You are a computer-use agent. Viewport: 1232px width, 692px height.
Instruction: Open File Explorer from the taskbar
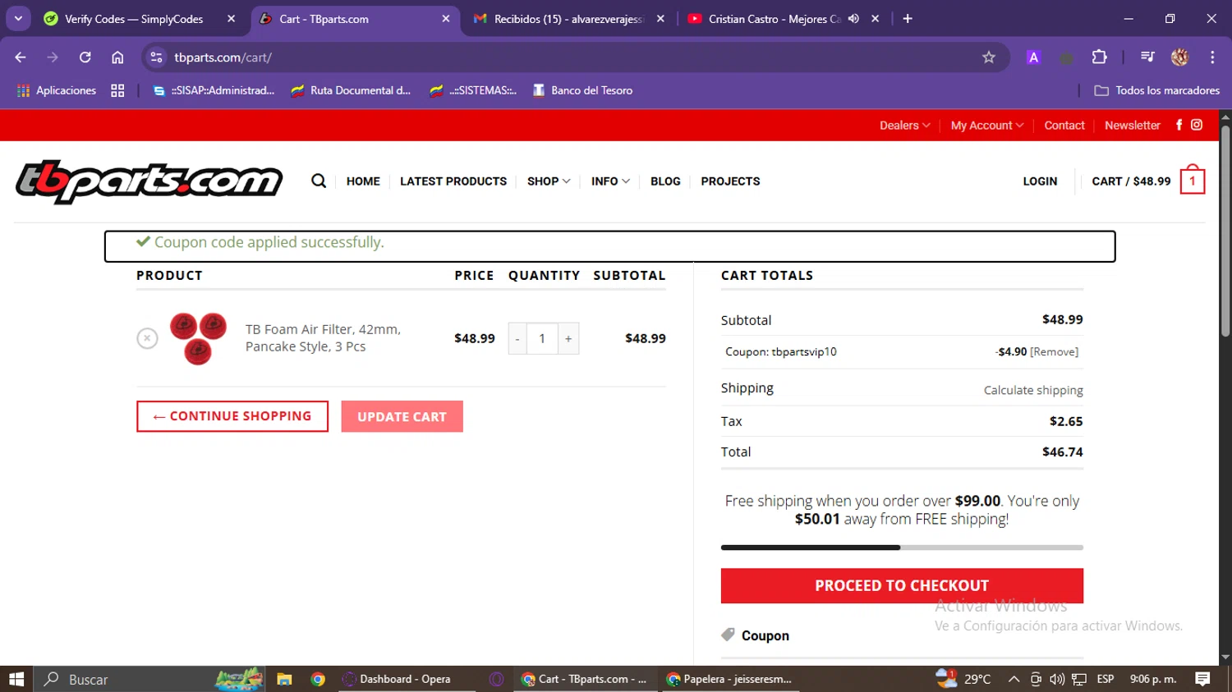tap(284, 679)
